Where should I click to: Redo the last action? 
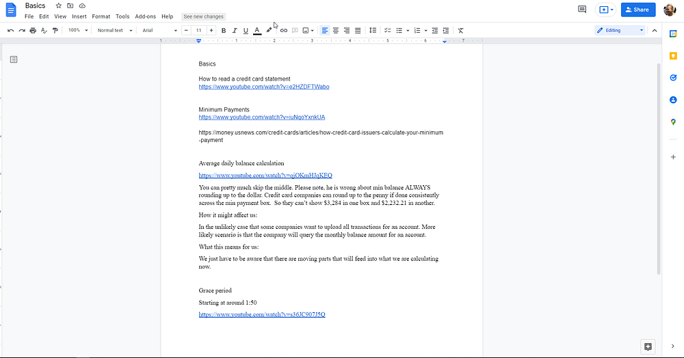[x=22, y=31]
